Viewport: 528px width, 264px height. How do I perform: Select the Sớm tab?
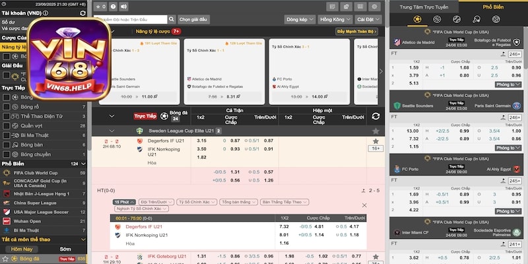coord(65,249)
